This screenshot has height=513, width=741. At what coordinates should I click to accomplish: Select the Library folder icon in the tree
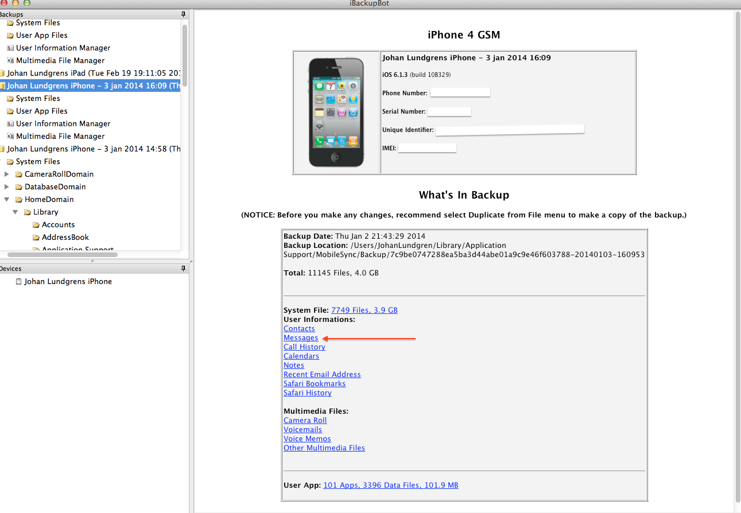(x=28, y=212)
